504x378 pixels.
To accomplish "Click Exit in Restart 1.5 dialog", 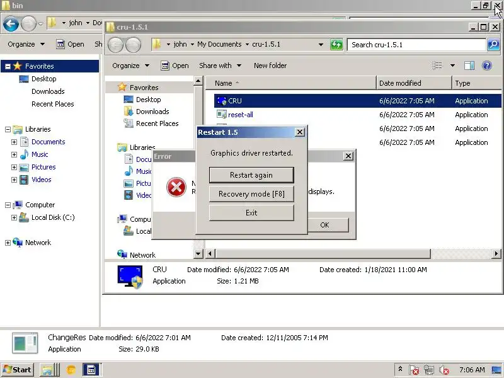I will point(251,213).
